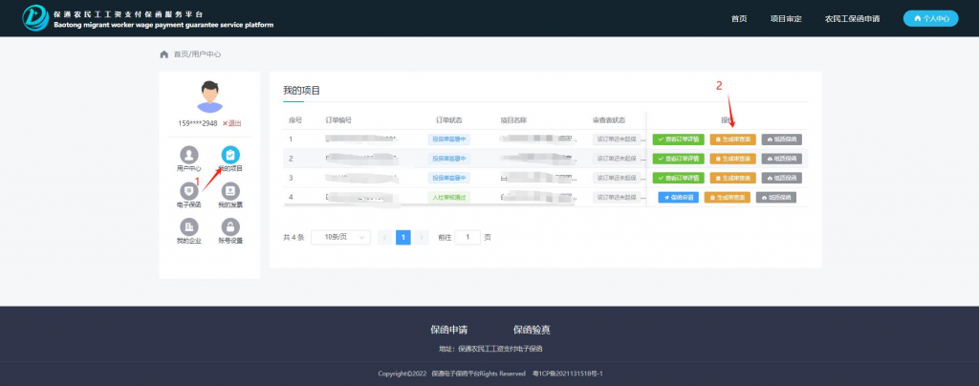Screen dimensions: 979x386
Task: Open 项目审定 in the top navigation
Action: (786, 19)
